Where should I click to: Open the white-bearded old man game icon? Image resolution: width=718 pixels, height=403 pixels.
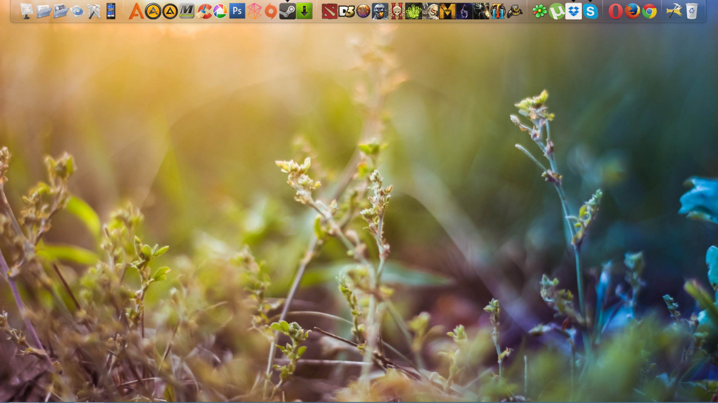[x=430, y=11]
